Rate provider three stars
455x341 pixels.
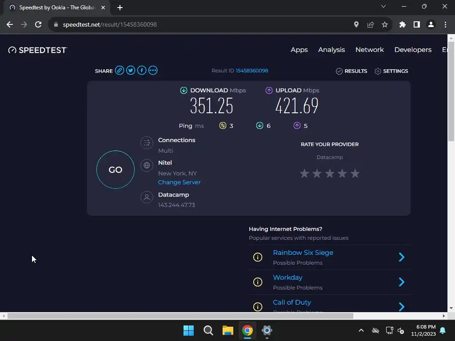(x=330, y=174)
